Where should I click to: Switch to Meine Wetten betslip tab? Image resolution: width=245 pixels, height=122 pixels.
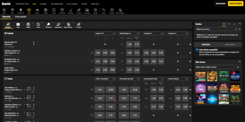(x=230, y=45)
